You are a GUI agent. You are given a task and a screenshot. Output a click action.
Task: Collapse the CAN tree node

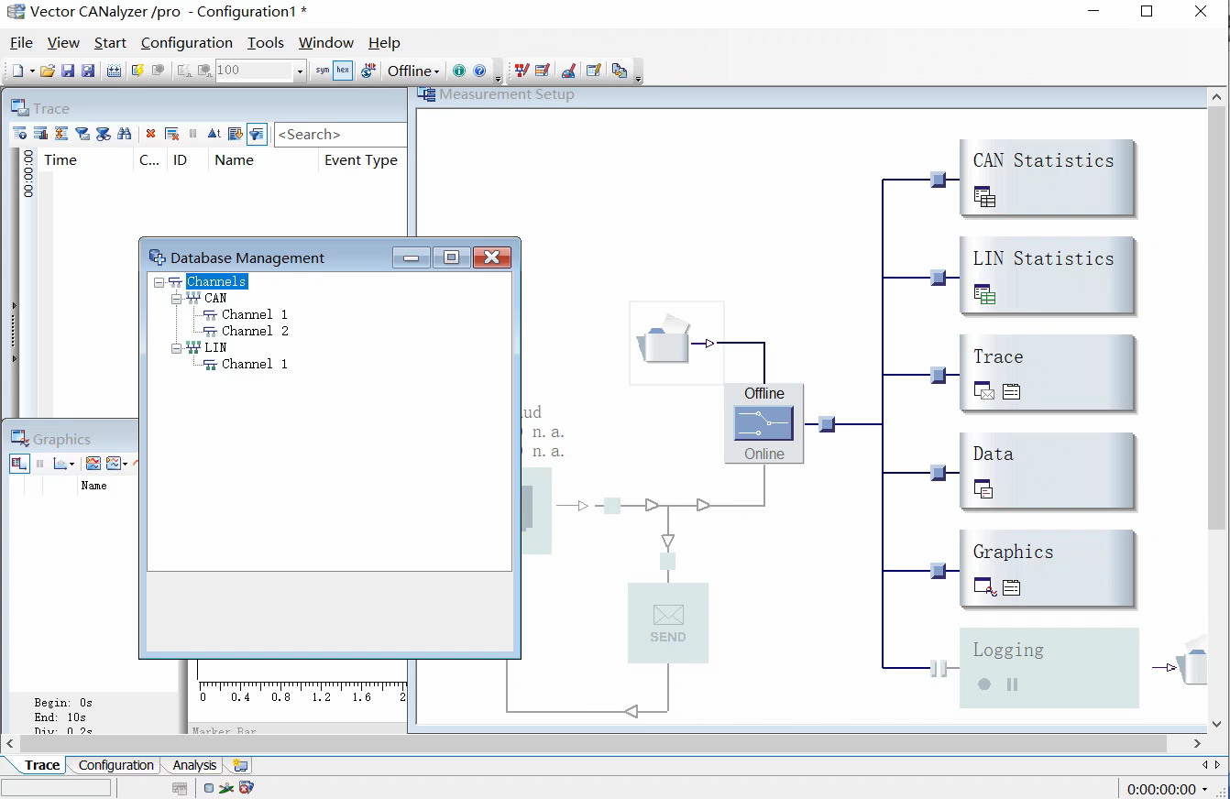tap(176, 299)
